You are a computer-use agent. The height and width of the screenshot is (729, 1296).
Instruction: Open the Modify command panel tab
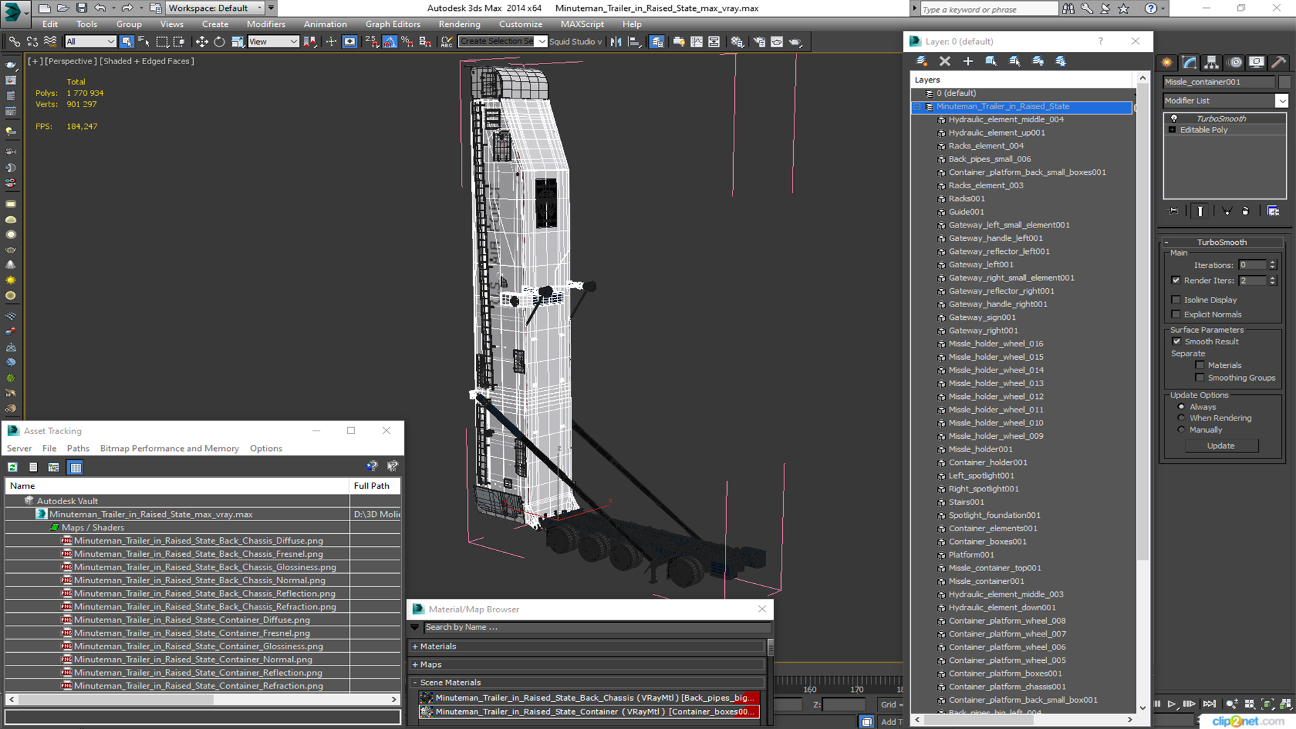point(1189,62)
